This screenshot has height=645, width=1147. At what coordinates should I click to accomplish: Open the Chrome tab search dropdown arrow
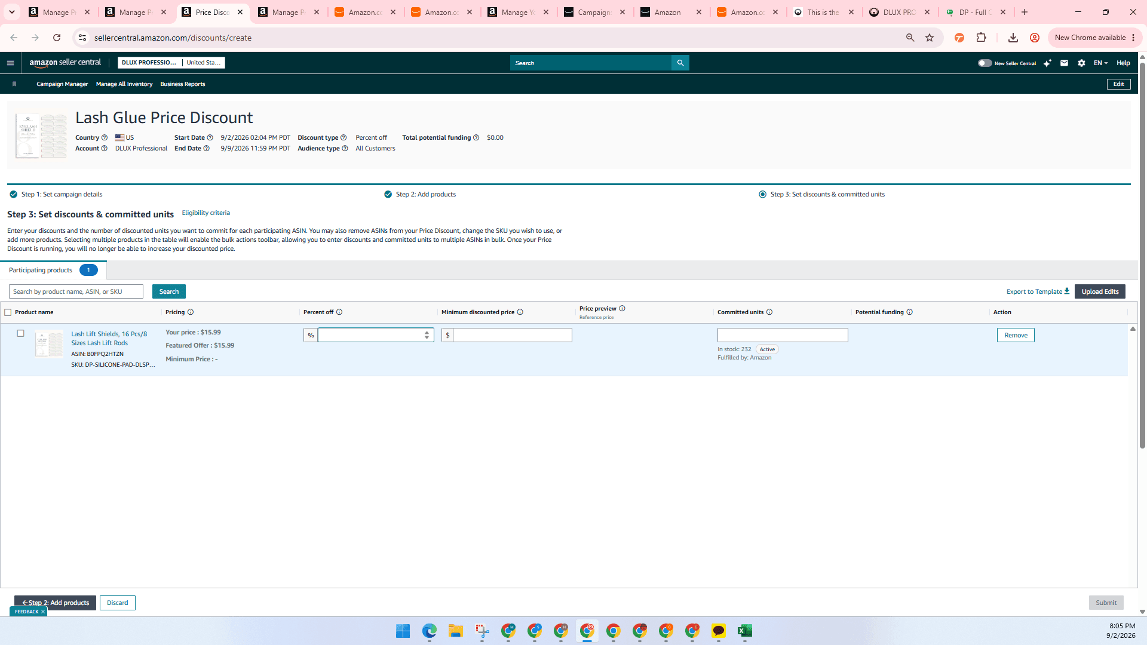[x=12, y=12]
